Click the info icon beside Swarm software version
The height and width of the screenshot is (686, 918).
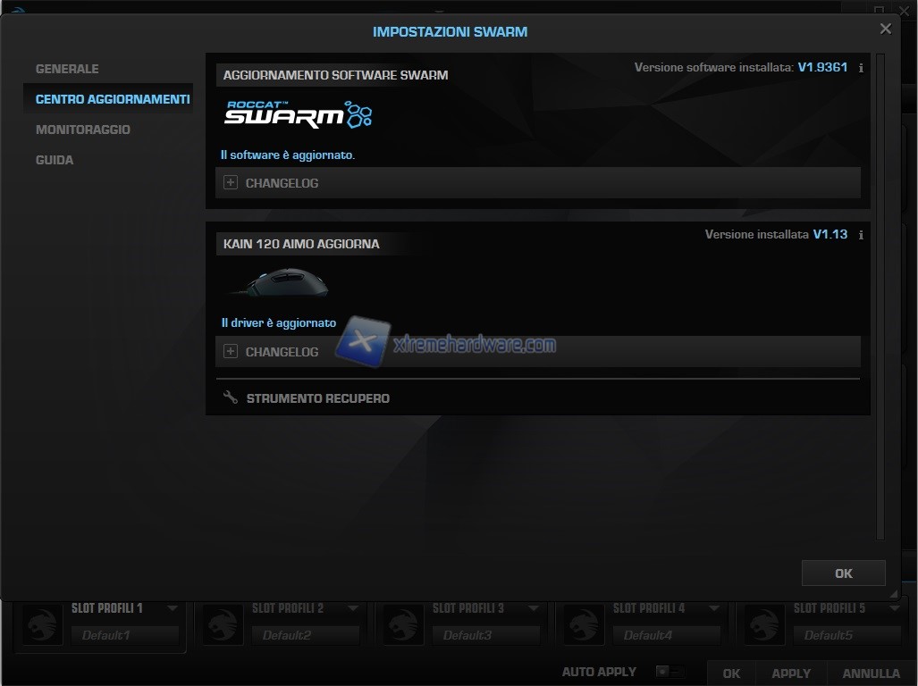[861, 68]
